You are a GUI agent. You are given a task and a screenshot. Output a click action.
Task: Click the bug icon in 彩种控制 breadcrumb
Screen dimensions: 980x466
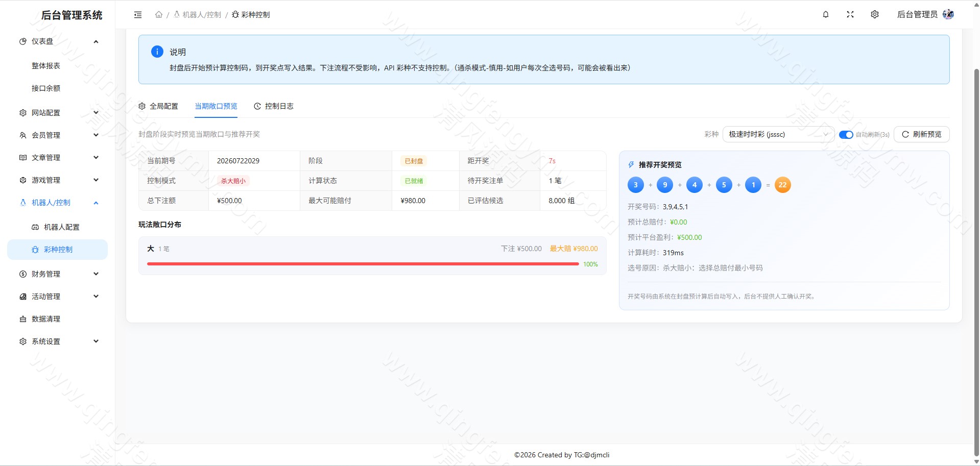(235, 15)
